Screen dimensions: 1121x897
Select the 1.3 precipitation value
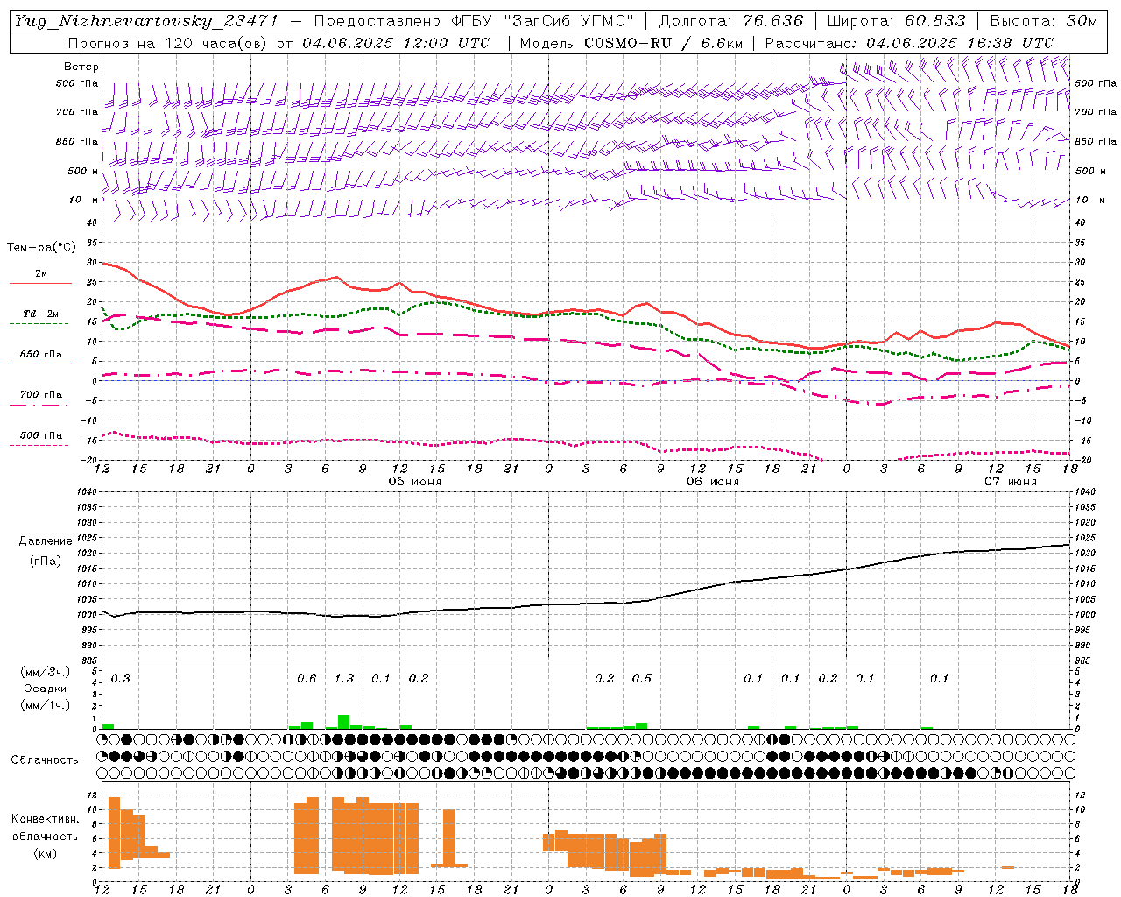344,678
